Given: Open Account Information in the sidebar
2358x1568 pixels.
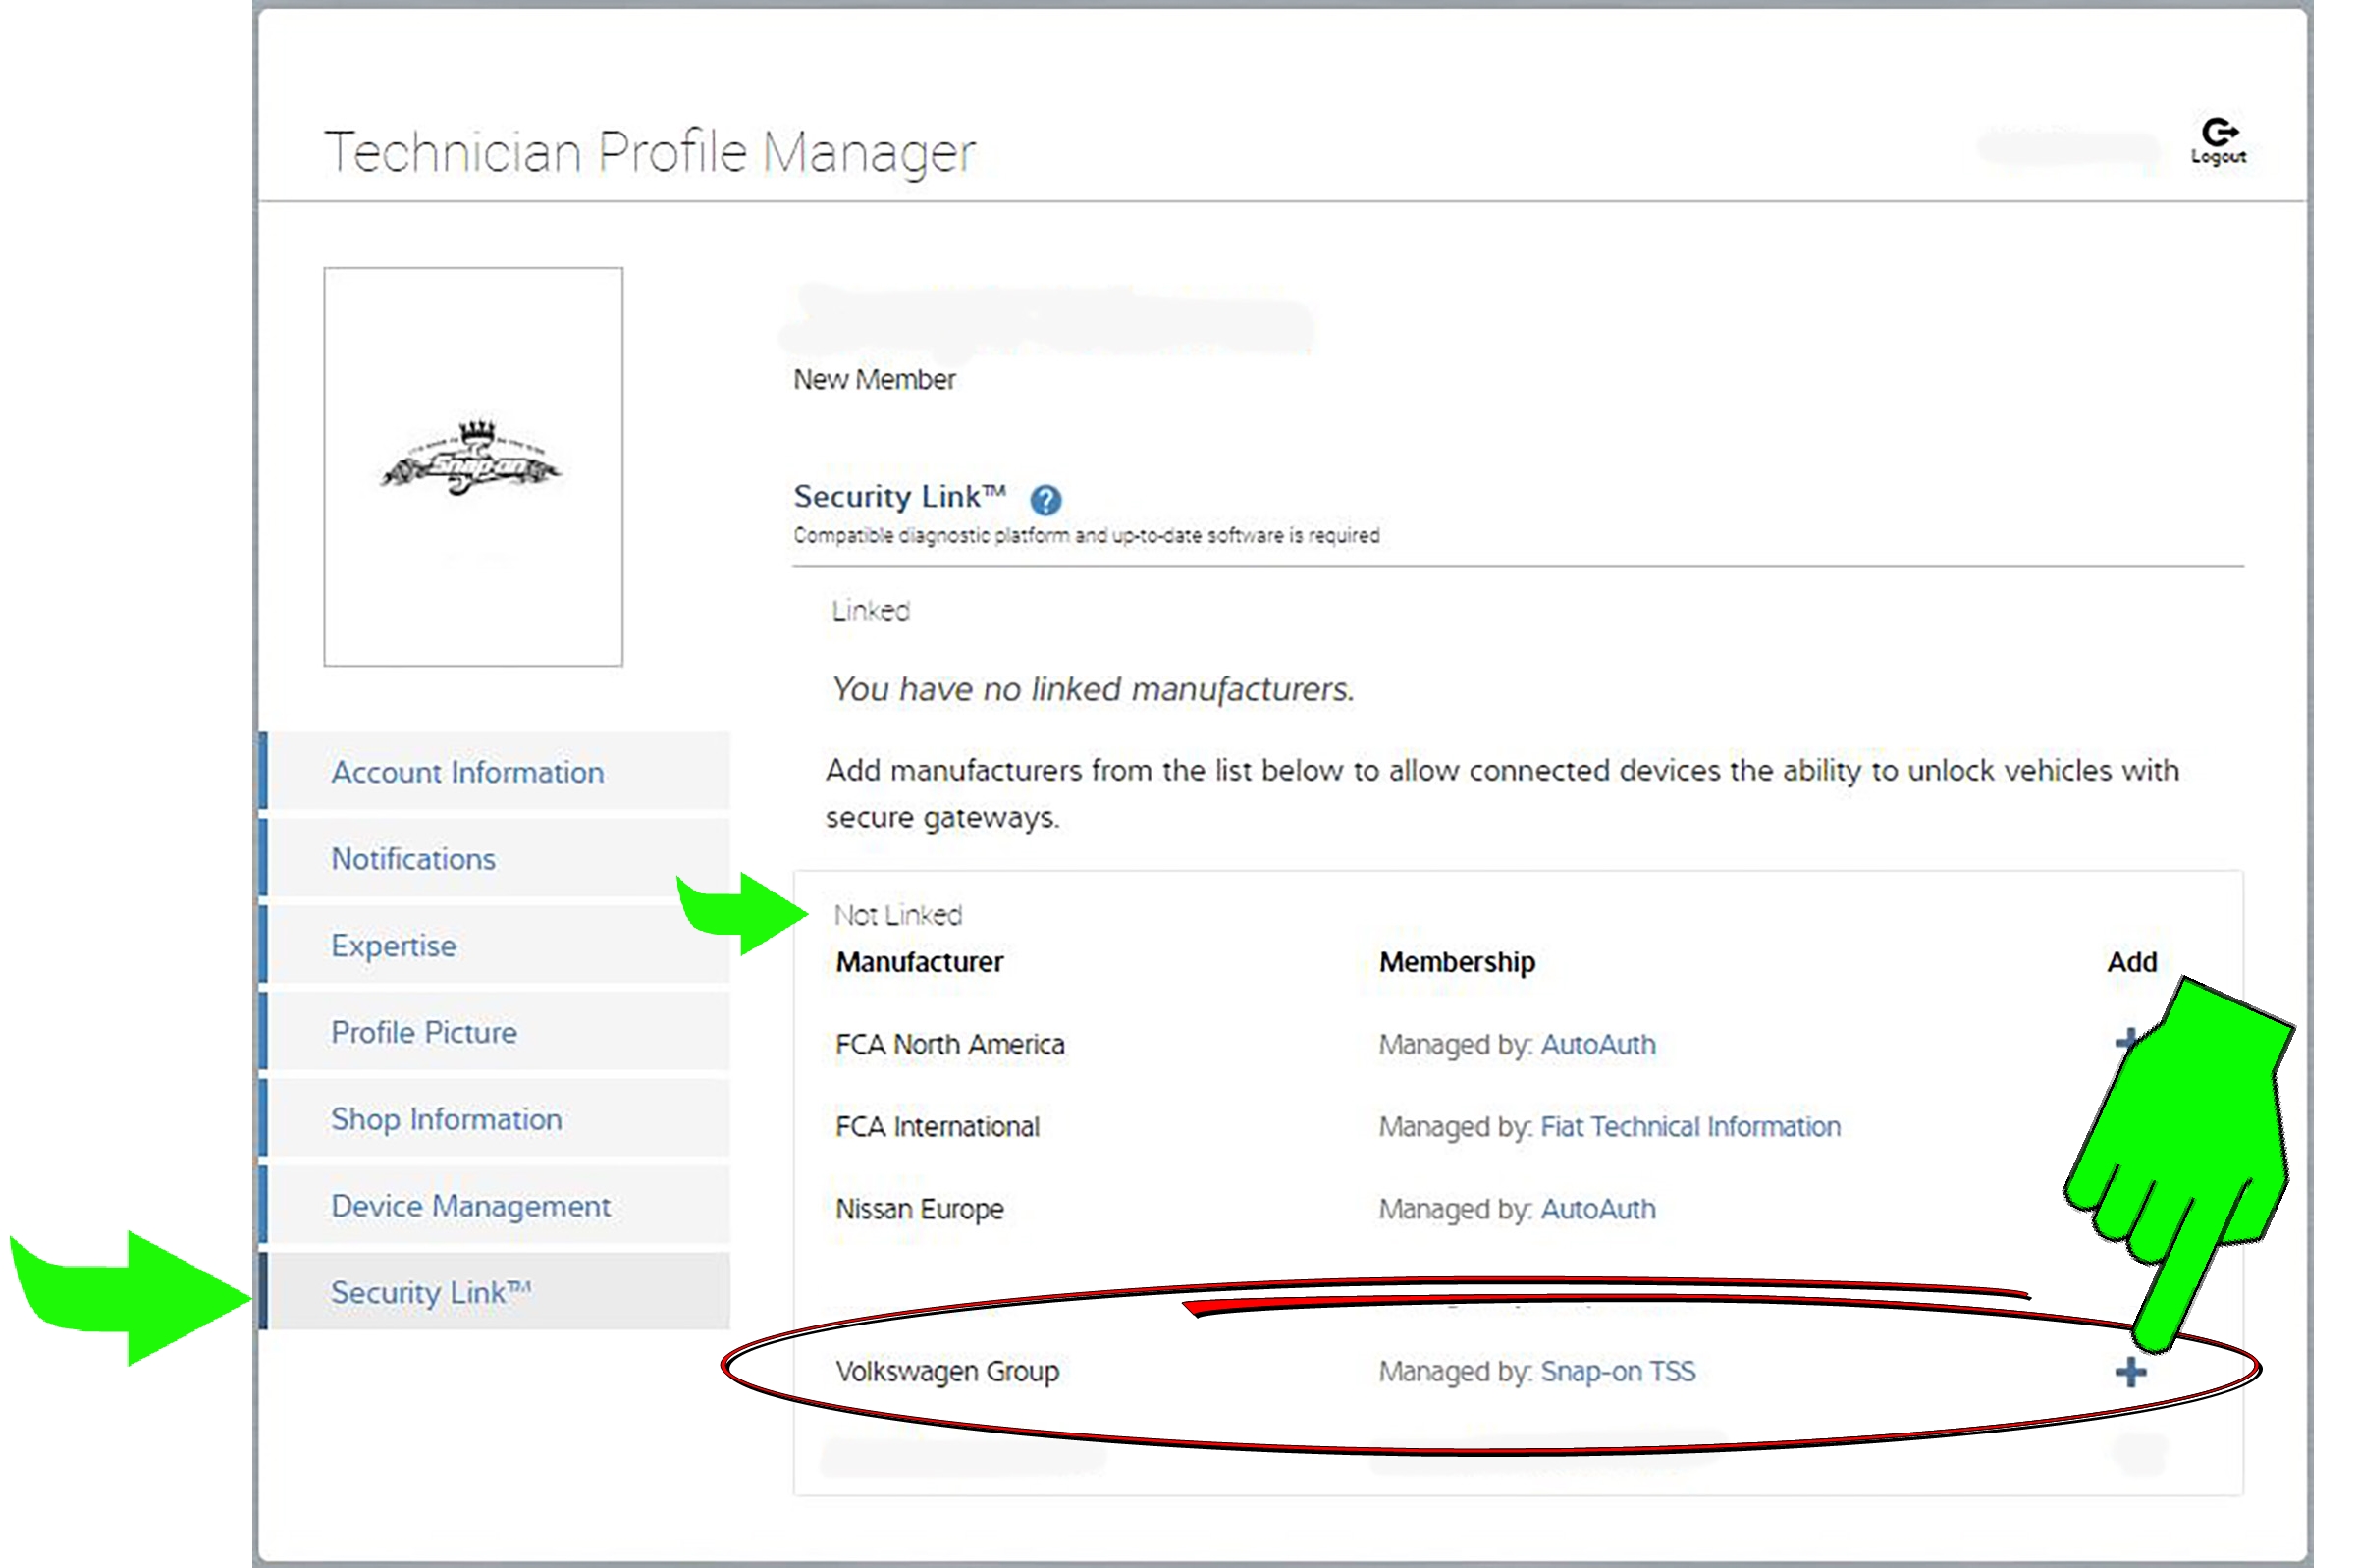Looking at the screenshot, I should pos(468,772).
